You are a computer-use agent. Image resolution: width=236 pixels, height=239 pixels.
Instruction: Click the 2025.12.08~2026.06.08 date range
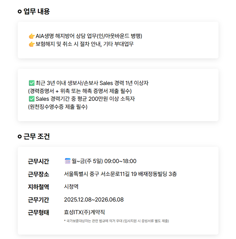[x=94, y=200]
